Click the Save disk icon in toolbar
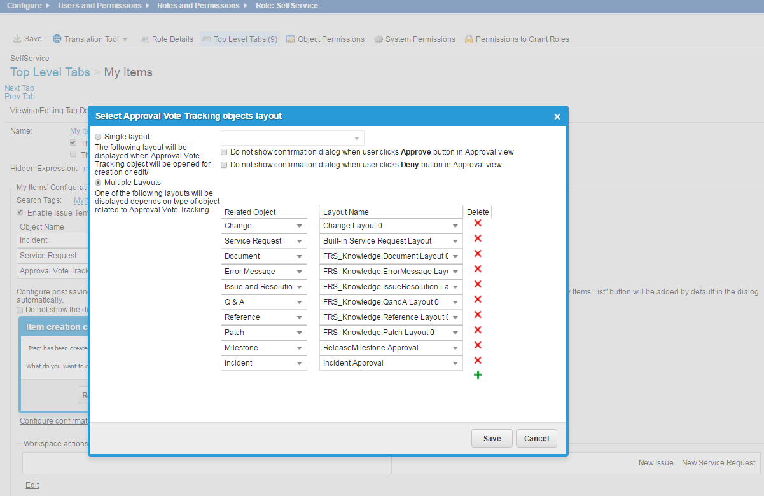This screenshot has width=764, height=496. 17,39
